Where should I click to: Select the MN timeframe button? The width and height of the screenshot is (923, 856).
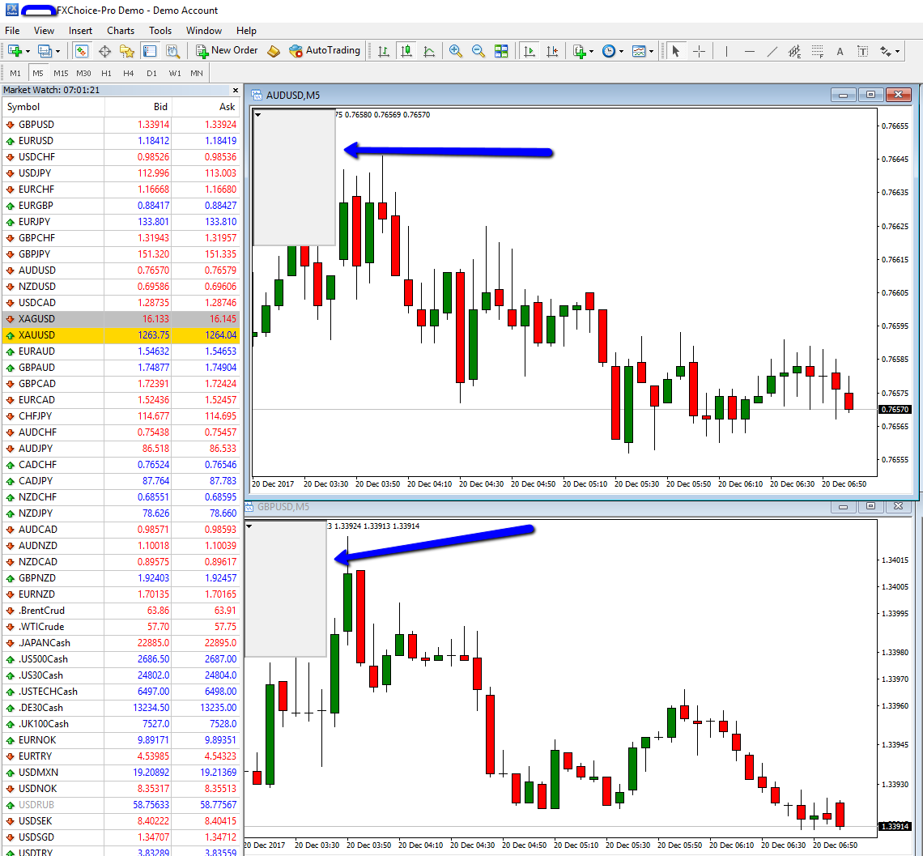click(197, 73)
